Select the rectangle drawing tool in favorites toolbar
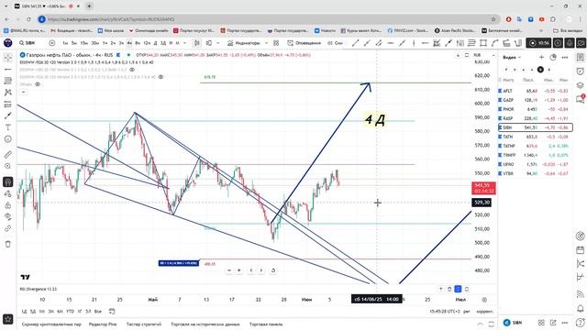 point(483,43)
